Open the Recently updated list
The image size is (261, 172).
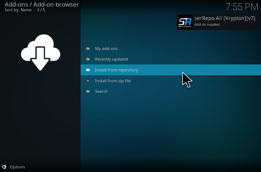[111, 59]
